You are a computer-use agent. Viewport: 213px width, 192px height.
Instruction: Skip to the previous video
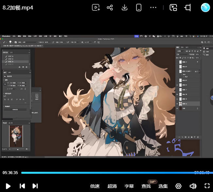22,186
